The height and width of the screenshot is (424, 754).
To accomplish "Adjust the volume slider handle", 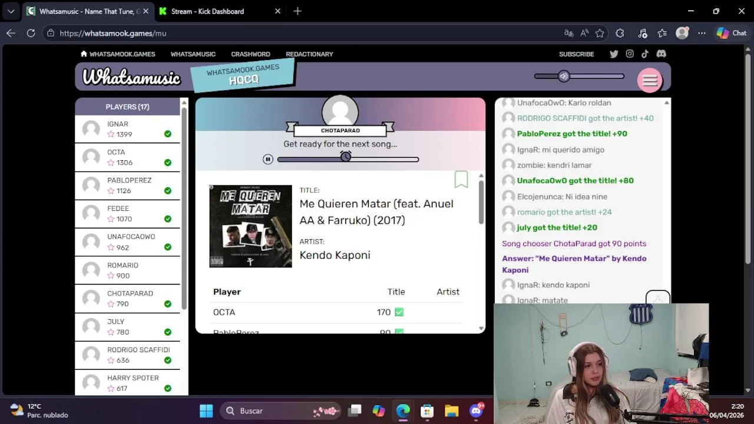I will coord(564,76).
